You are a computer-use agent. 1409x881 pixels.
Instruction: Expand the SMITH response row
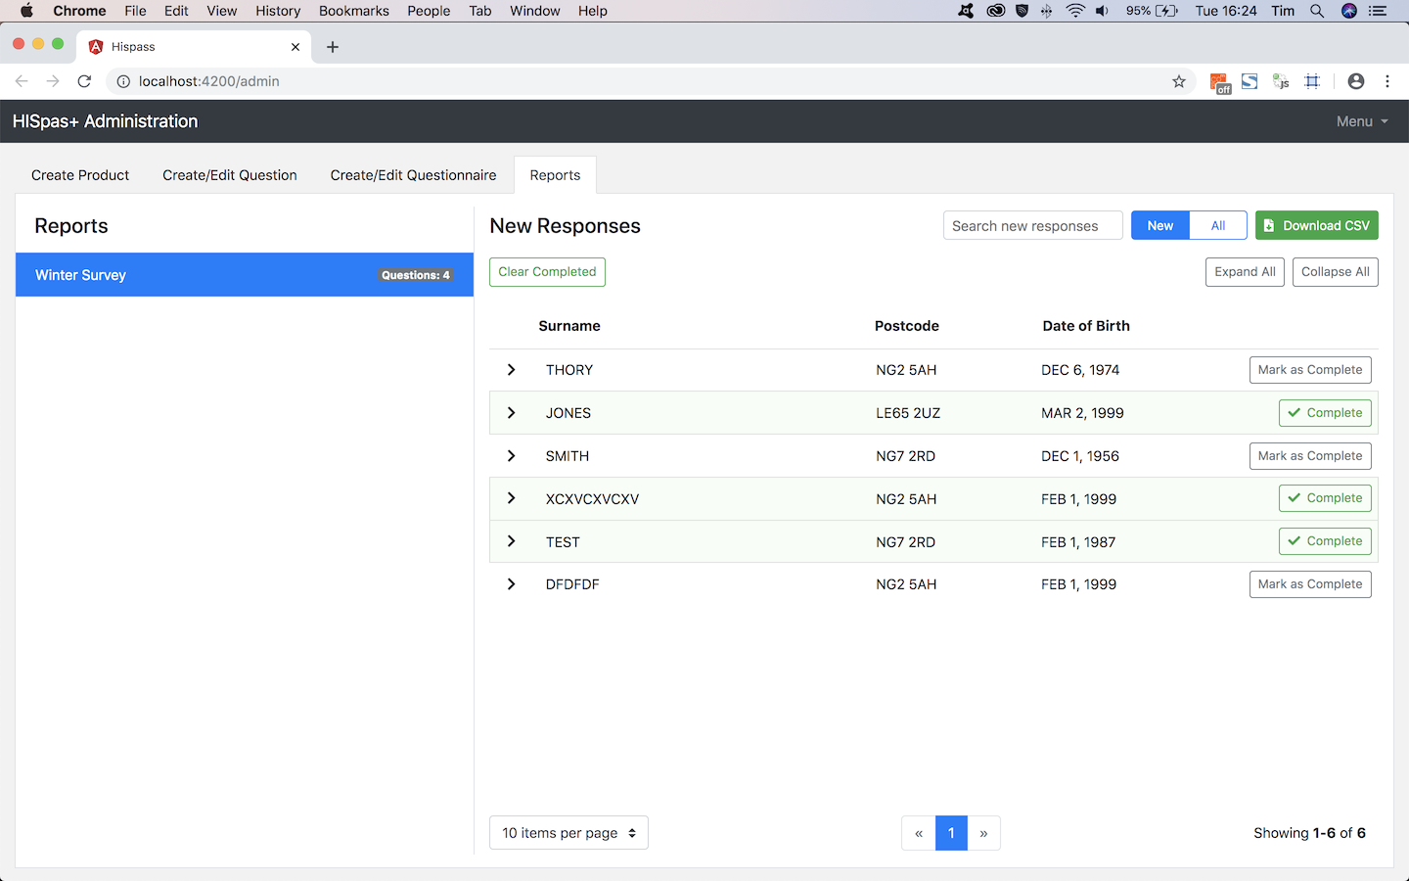[x=511, y=456]
